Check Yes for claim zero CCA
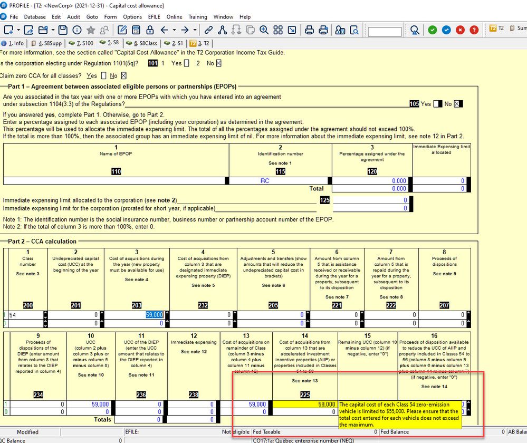The height and width of the screenshot is (443, 527). tap(103, 76)
